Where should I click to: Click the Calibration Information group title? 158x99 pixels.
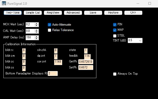tap(20, 44)
